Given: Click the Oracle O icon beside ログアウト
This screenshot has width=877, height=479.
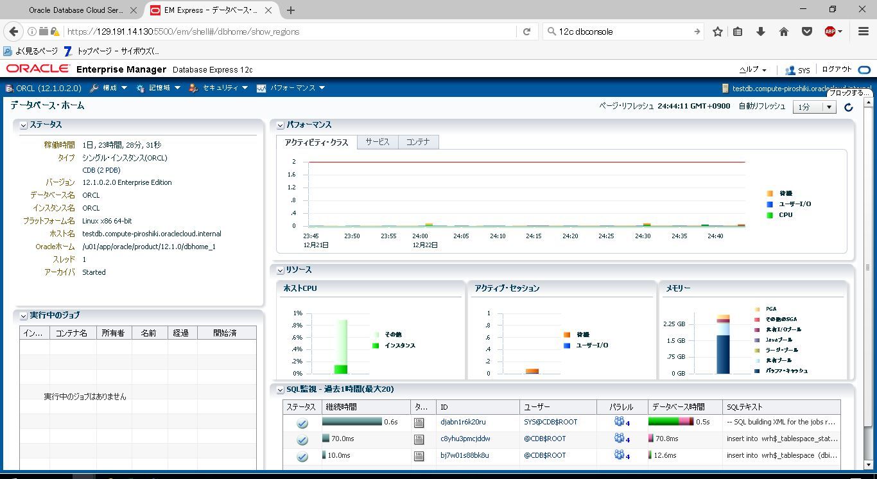Looking at the screenshot, I should [864, 70].
